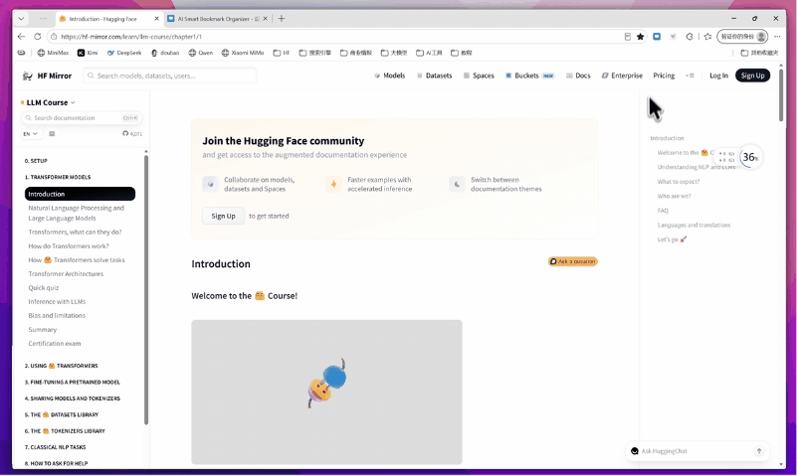Click the Ask a question button
The image size is (797, 476).
(x=573, y=262)
